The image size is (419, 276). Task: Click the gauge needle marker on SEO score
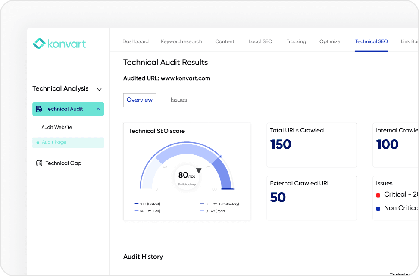pyautogui.click(x=198, y=170)
